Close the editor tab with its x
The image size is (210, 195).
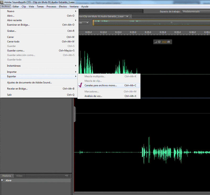[x=130, y=16]
